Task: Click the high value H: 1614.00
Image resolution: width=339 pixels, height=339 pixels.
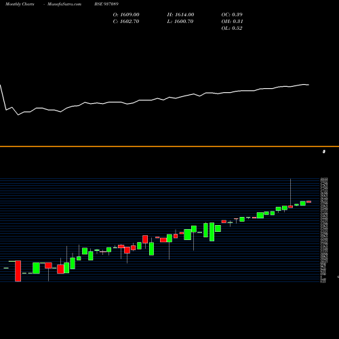Action: coord(180,15)
